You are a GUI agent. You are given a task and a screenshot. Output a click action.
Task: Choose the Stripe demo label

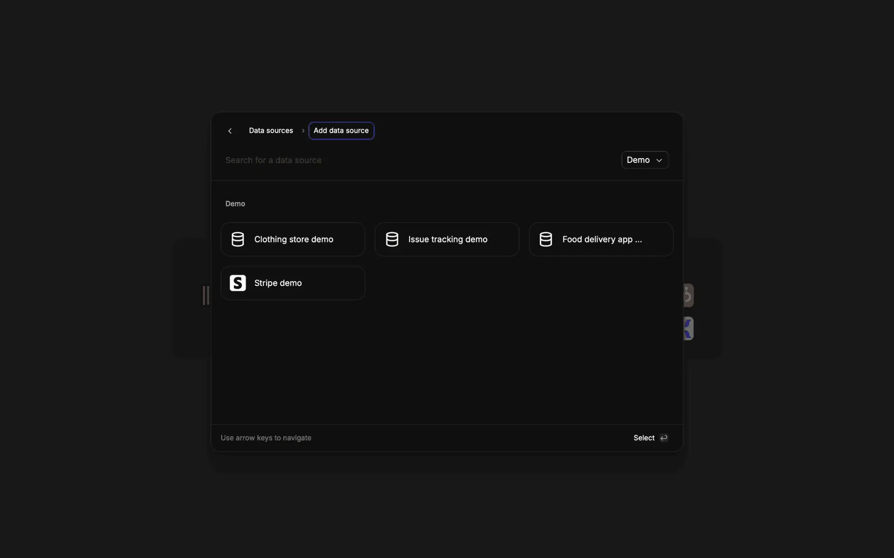278,283
